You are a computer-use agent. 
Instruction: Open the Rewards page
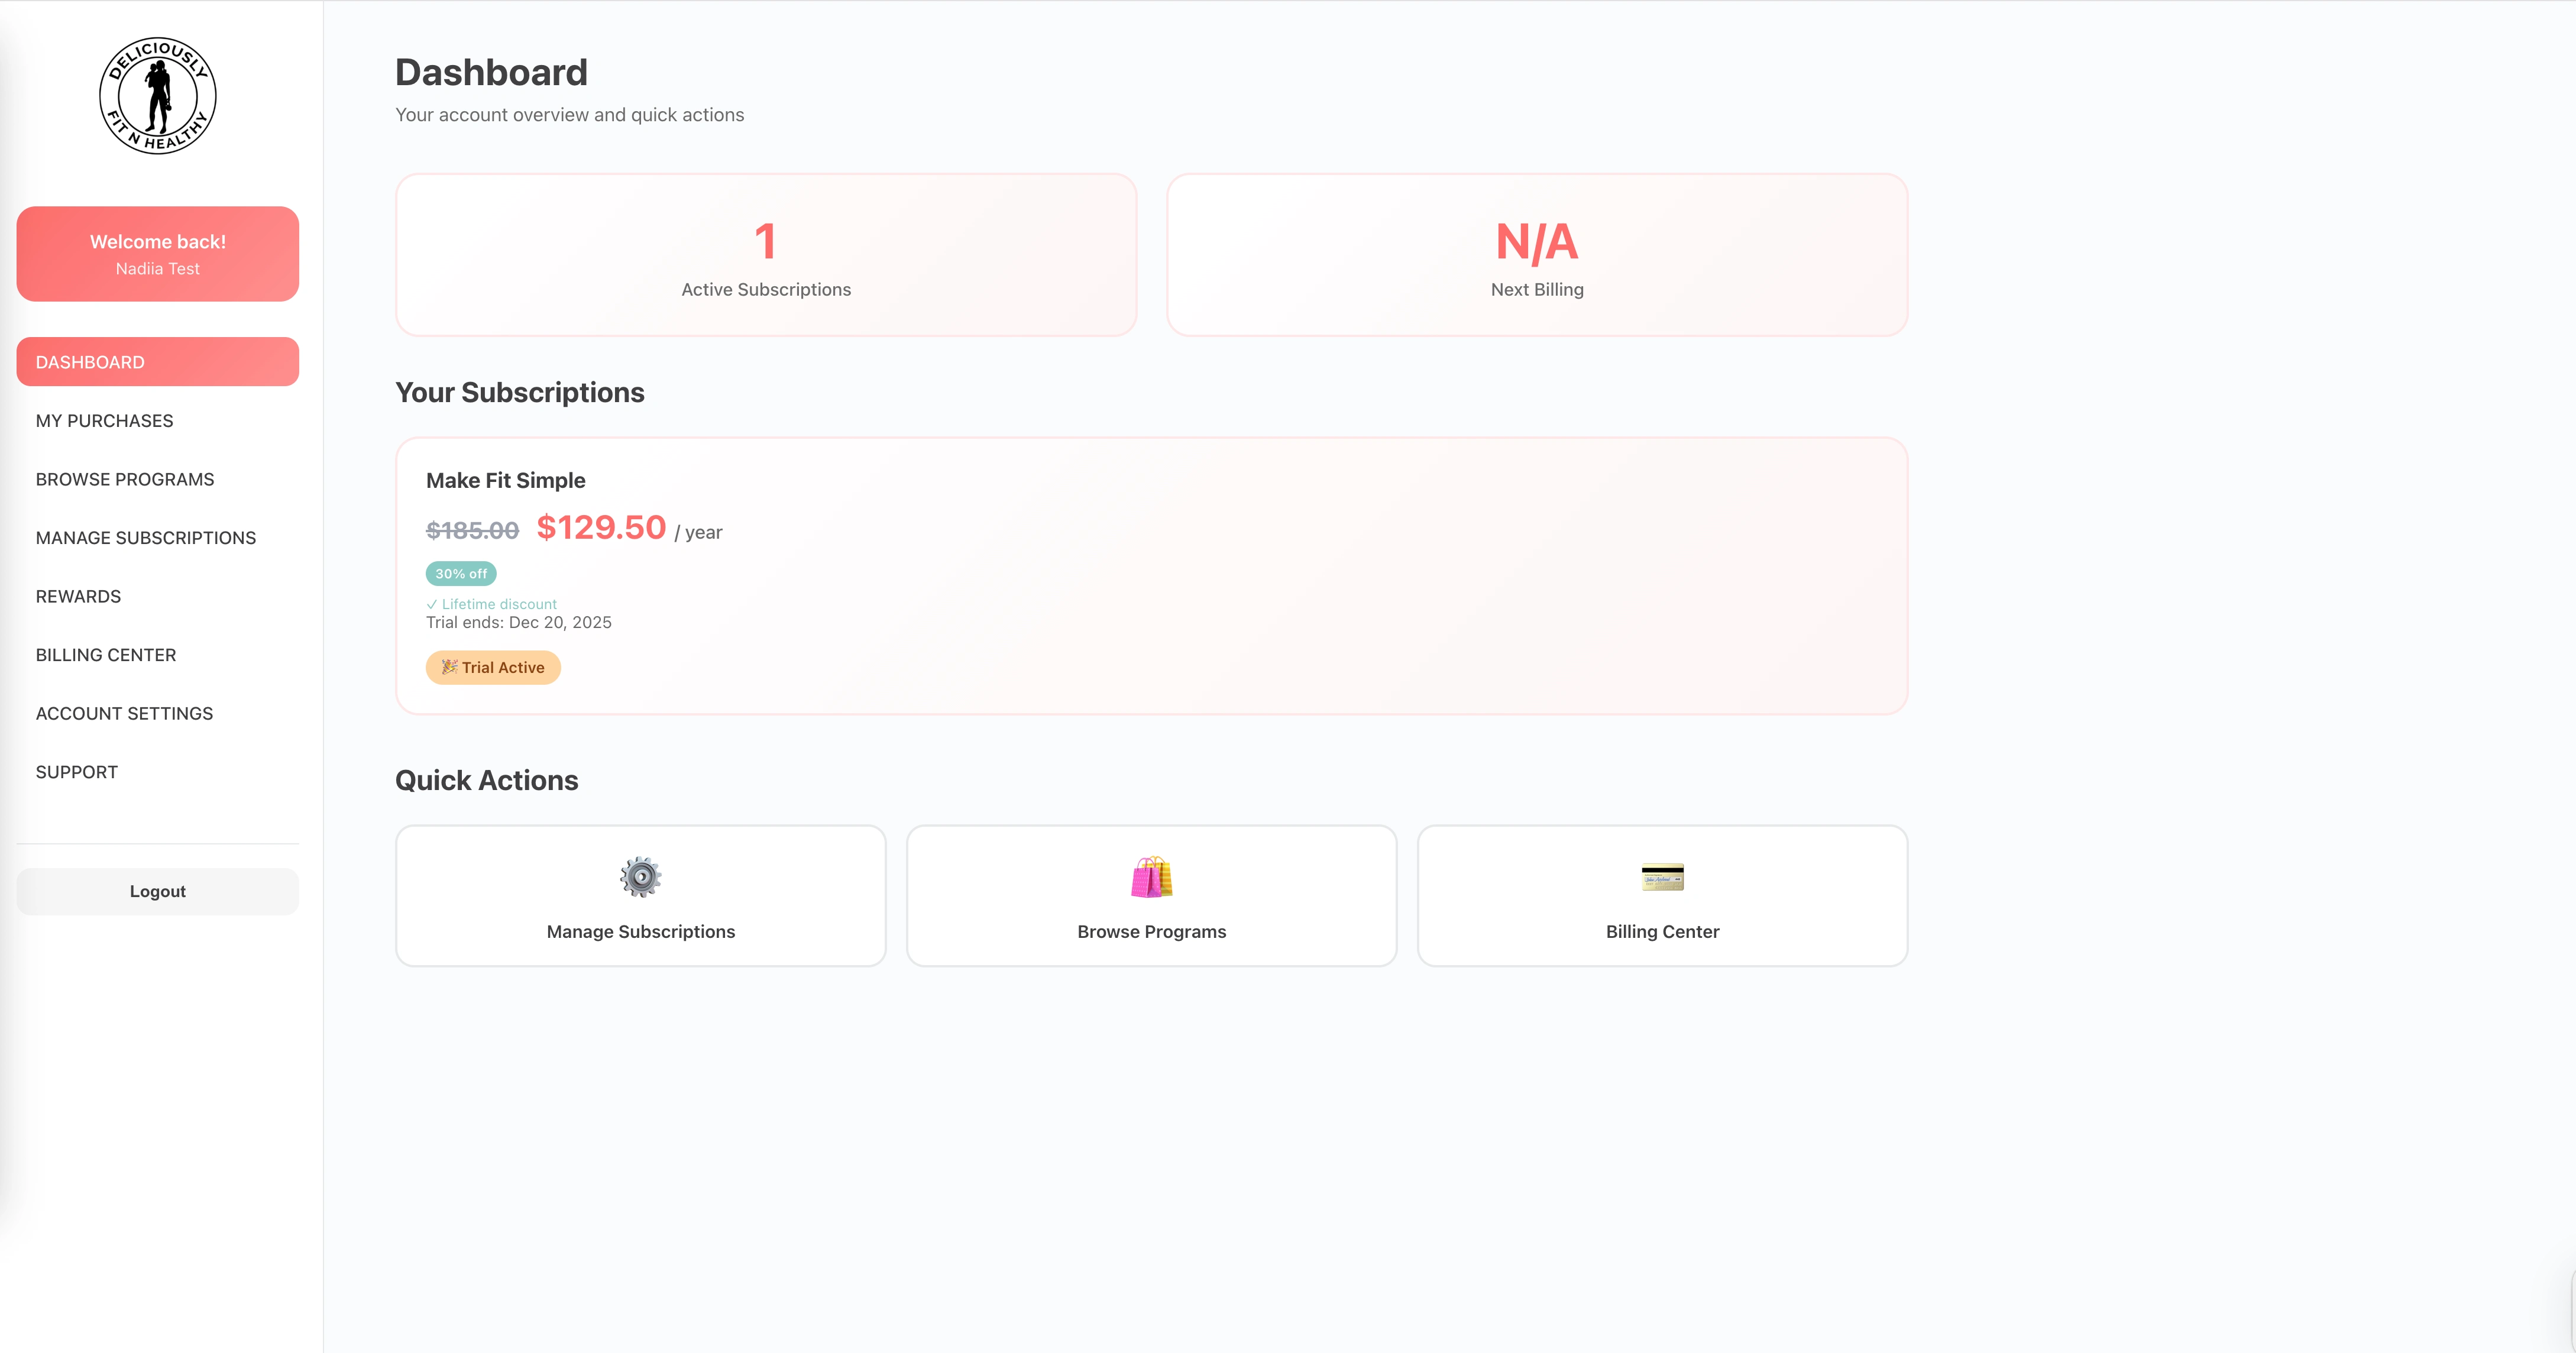(78, 596)
